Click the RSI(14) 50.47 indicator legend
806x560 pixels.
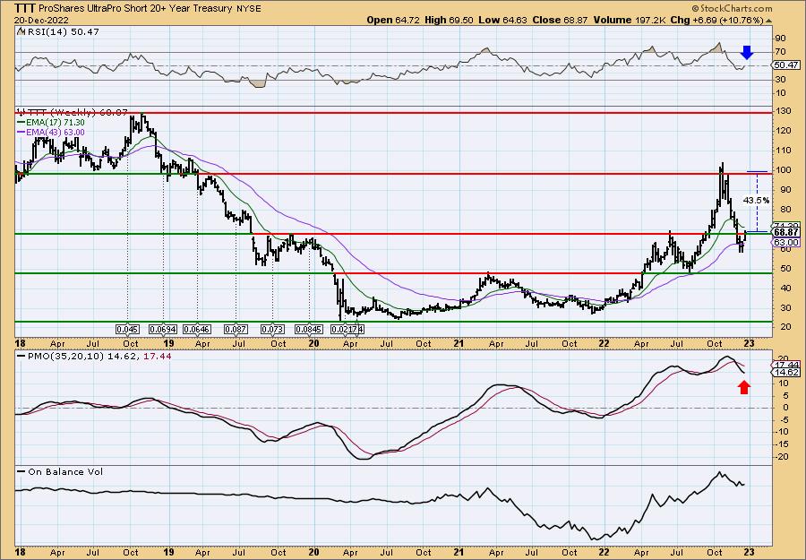[62, 32]
